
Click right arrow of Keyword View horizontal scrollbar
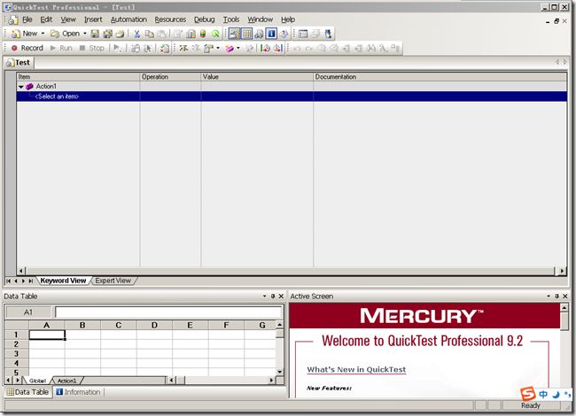tap(562, 271)
